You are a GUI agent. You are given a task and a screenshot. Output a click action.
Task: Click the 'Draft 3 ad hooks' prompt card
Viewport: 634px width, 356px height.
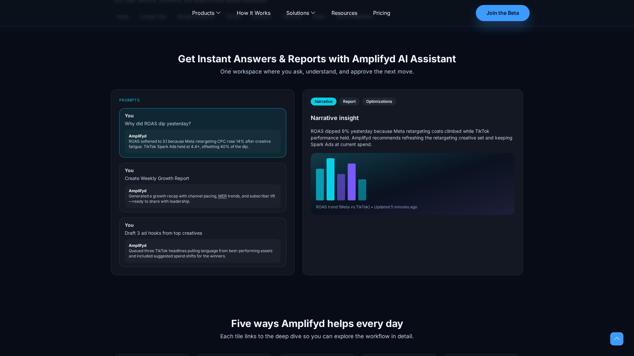(202, 242)
